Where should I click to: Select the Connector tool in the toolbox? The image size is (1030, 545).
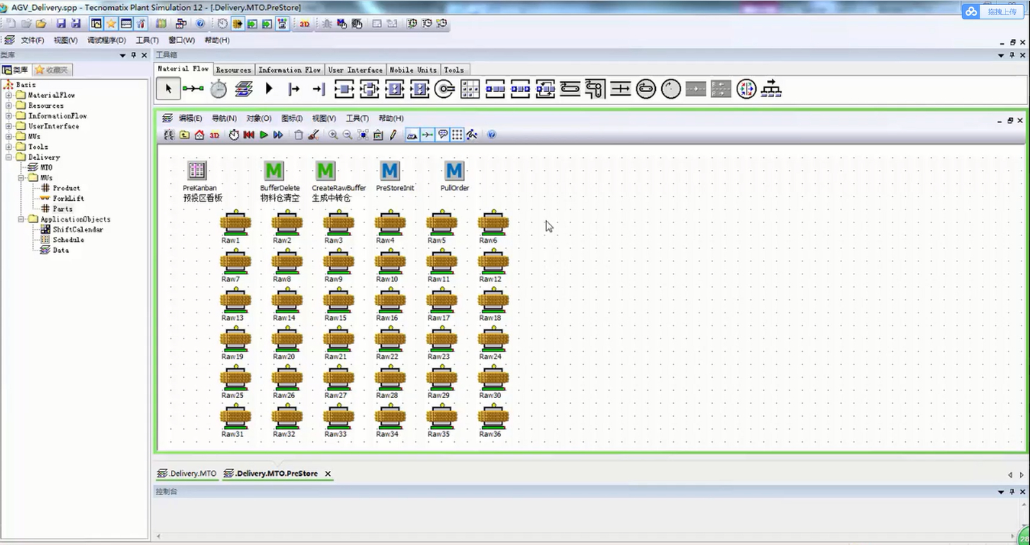[x=192, y=89]
